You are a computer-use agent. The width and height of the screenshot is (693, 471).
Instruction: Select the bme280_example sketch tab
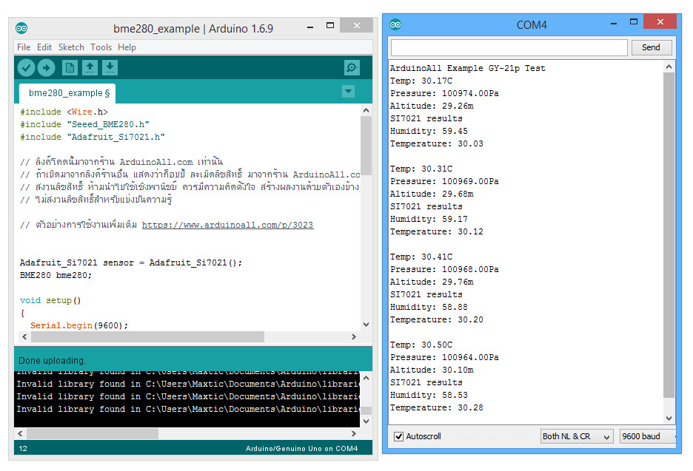click(x=67, y=93)
